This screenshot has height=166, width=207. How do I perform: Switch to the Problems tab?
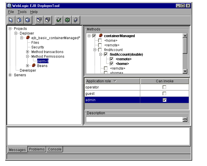click(37, 149)
